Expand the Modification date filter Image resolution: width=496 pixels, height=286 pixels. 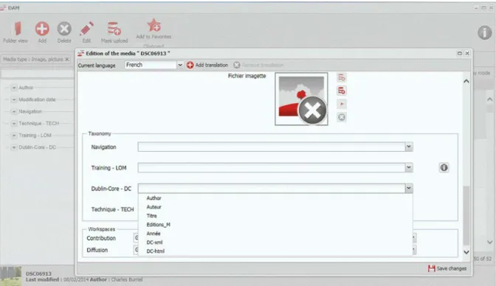(14, 100)
